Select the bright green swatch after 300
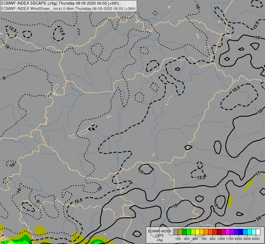Screen dimensions: 265x244 click(189, 232)
